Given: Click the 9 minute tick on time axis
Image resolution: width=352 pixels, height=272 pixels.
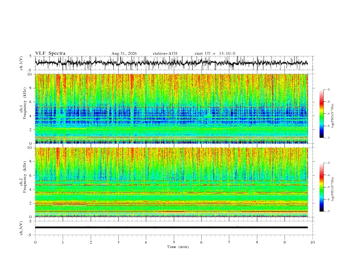Looking at the screenshot, I should tap(284, 242).
